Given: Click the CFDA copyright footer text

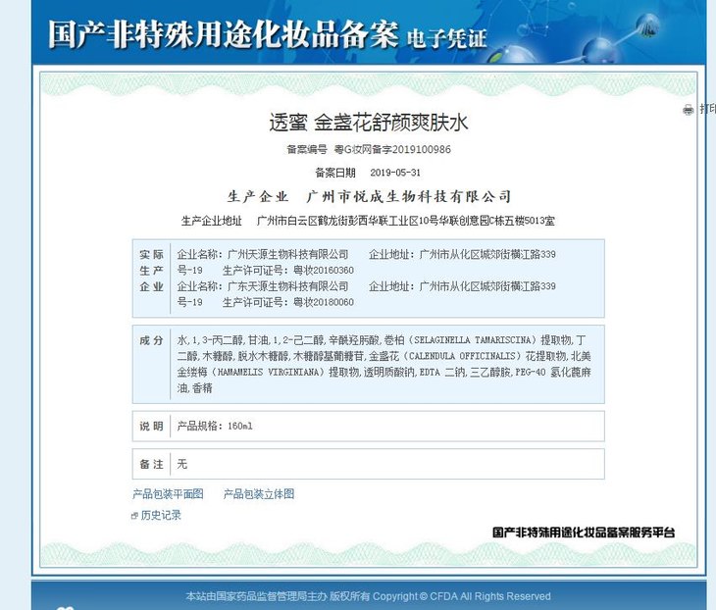Looking at the screenshot, I should pyautogui.click(x=368, y=596).
